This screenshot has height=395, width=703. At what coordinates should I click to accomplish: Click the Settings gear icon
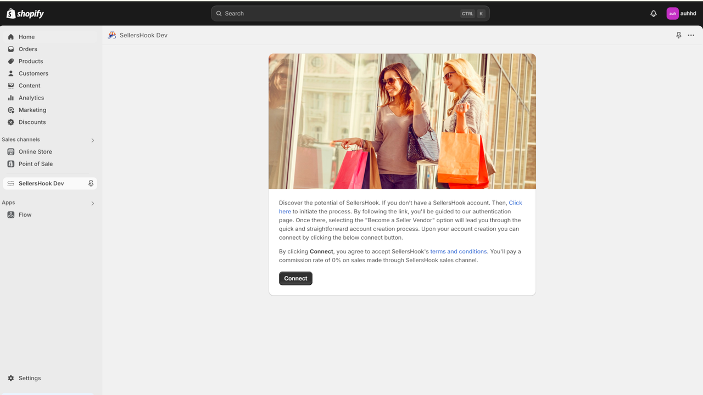click(11, 378)
